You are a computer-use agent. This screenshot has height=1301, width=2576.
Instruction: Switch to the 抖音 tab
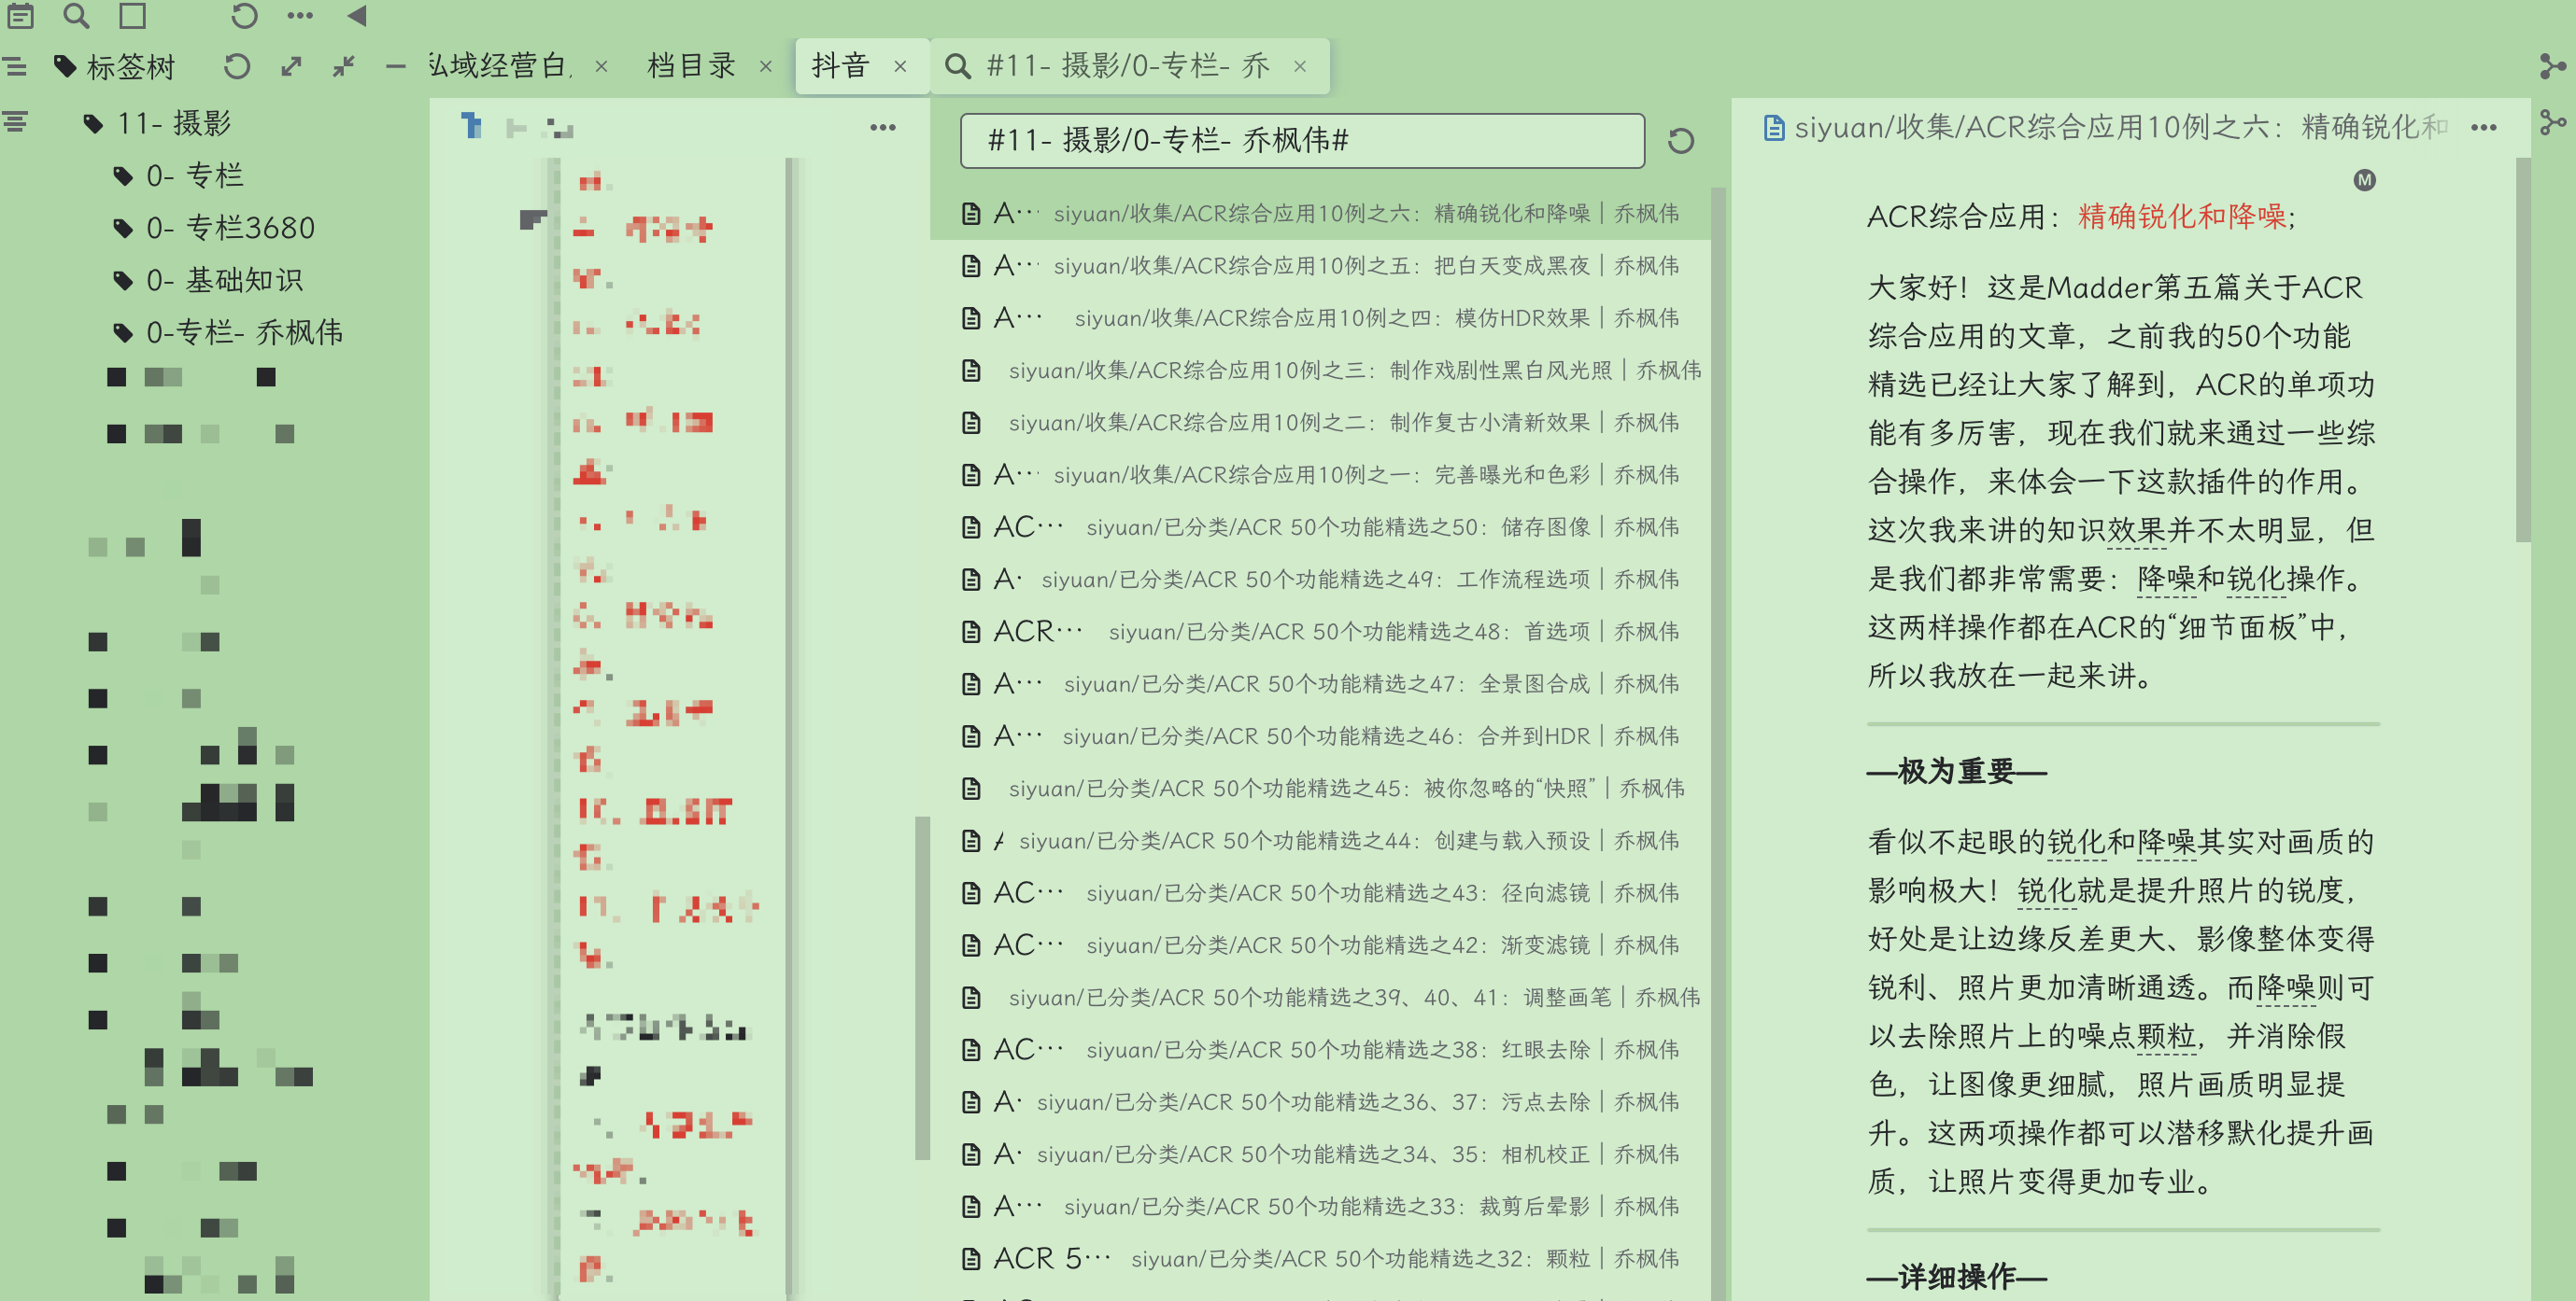(x=840, y=66)
